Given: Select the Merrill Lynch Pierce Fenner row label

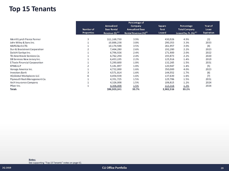Looking at the screenshot, I should (25, 39).
